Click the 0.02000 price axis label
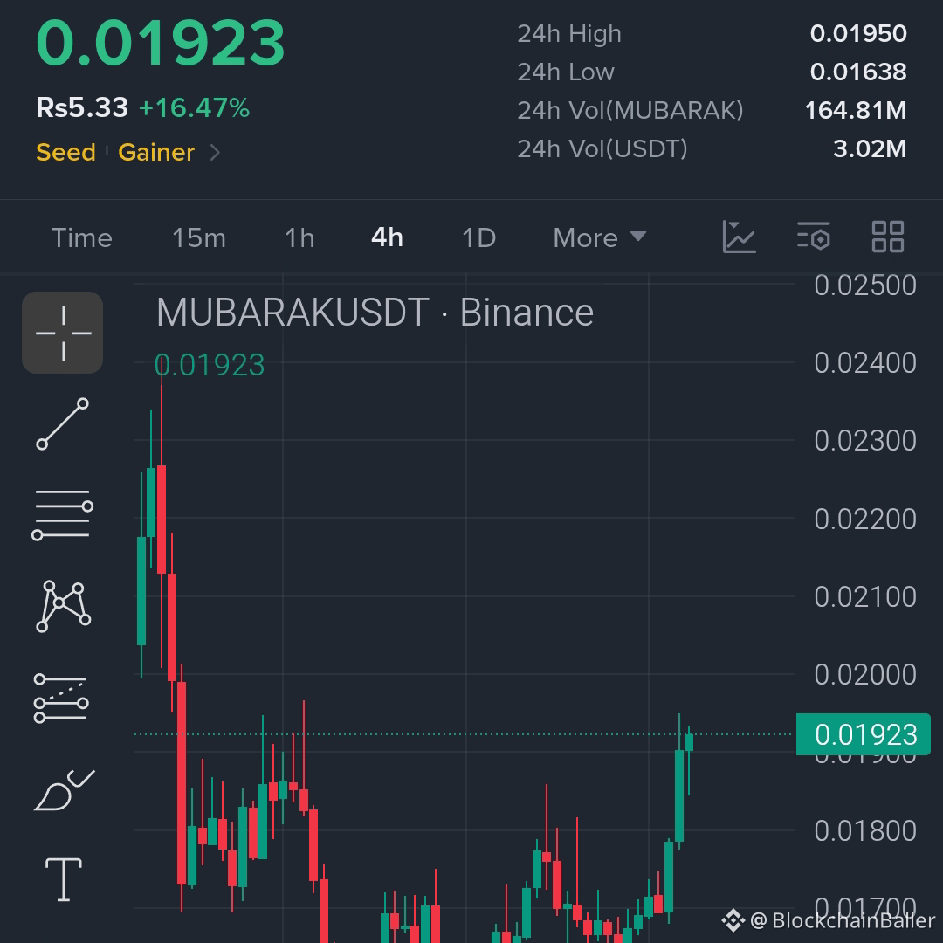Screen dimensions: 943x943 pyautogui.click(x=864, y=675)
